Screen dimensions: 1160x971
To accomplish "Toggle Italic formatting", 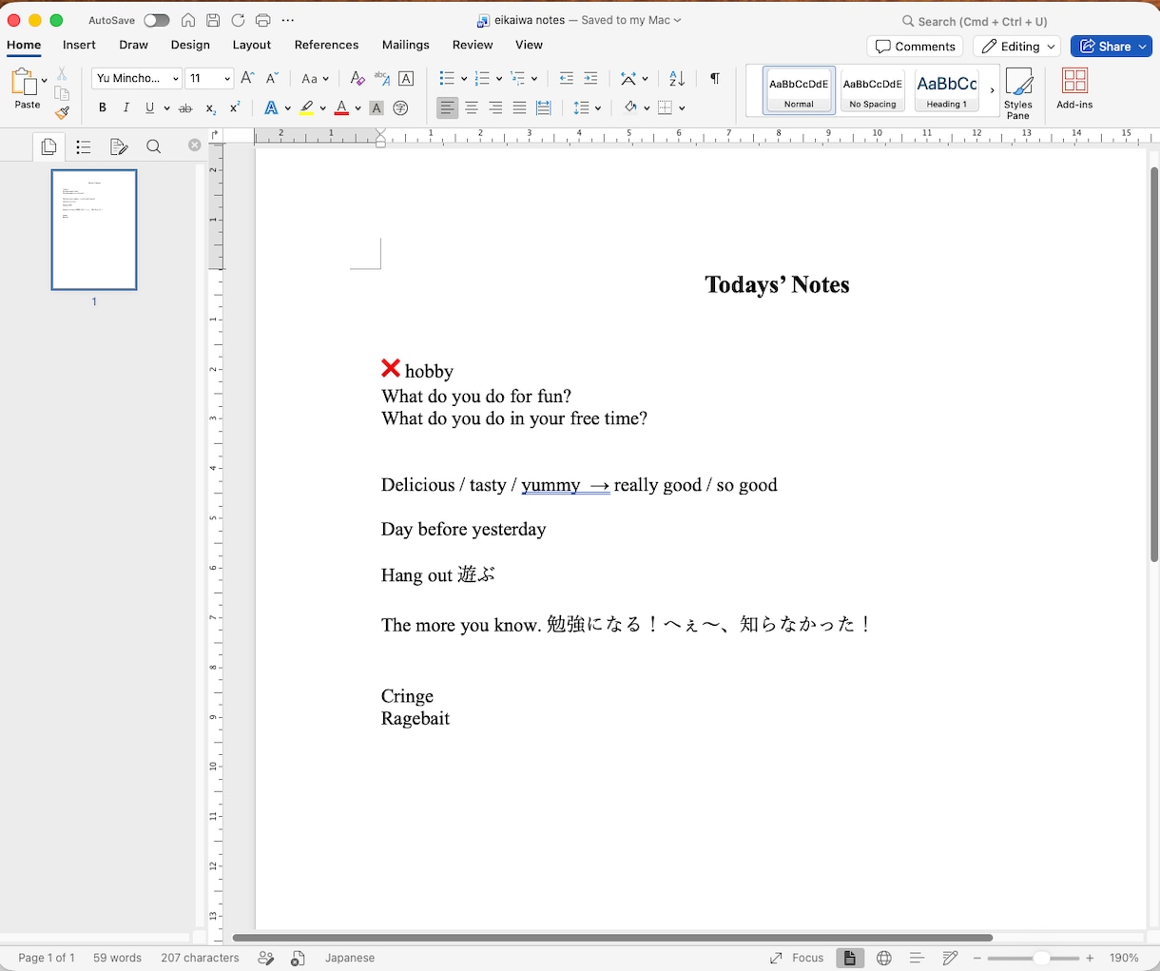I will coord(126,108).
